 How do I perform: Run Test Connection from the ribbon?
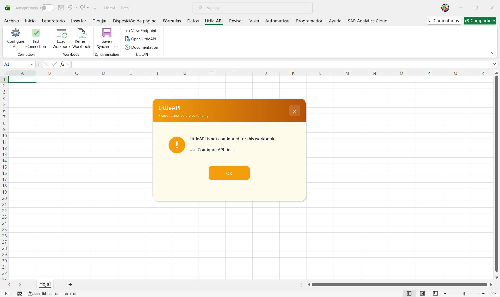tap(36, 39)
